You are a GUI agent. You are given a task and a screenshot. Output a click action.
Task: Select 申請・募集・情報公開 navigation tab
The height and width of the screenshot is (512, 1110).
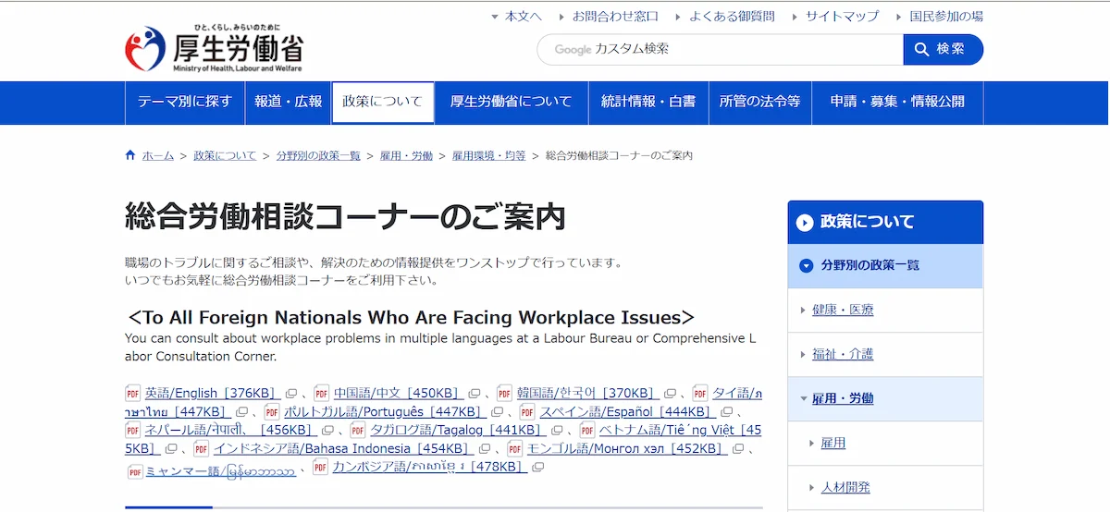click(897, 102)
